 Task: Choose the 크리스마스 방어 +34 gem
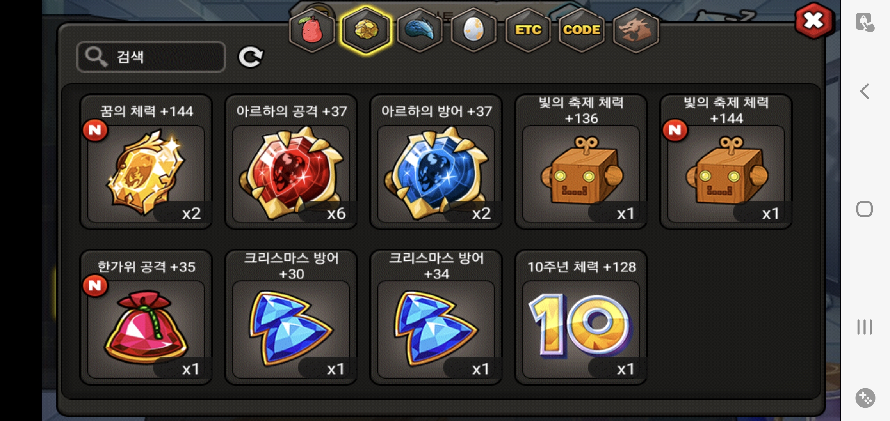[436, 317]
